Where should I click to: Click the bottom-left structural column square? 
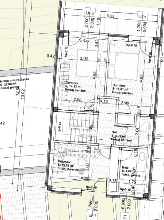49,188
